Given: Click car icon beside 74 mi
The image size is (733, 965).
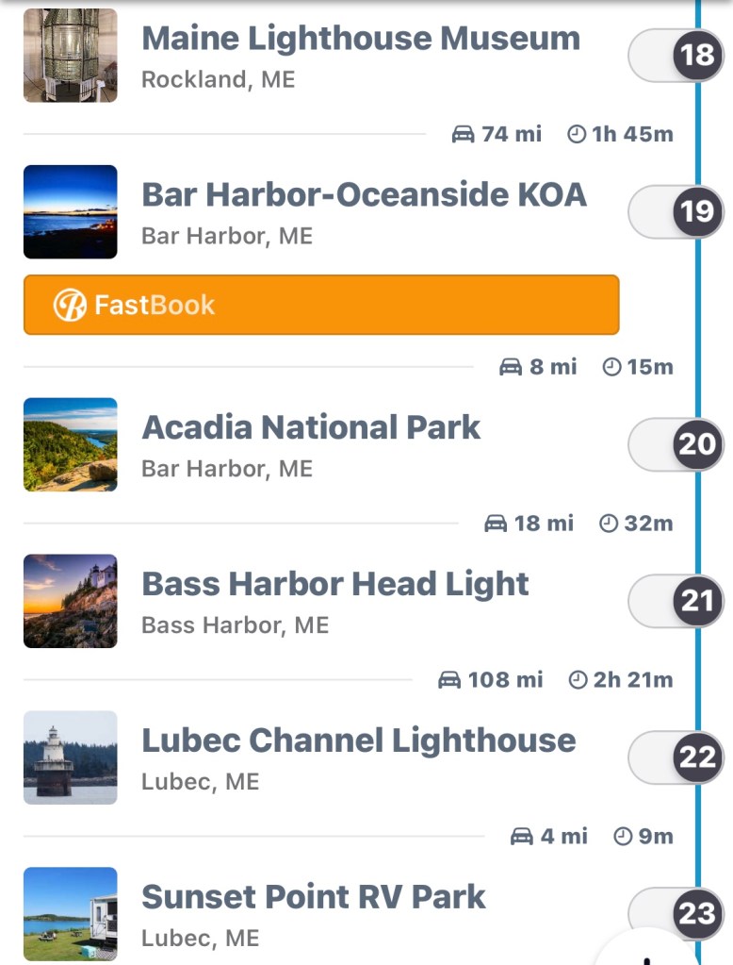Looking at the screenshot, I should tap(463, 134).
